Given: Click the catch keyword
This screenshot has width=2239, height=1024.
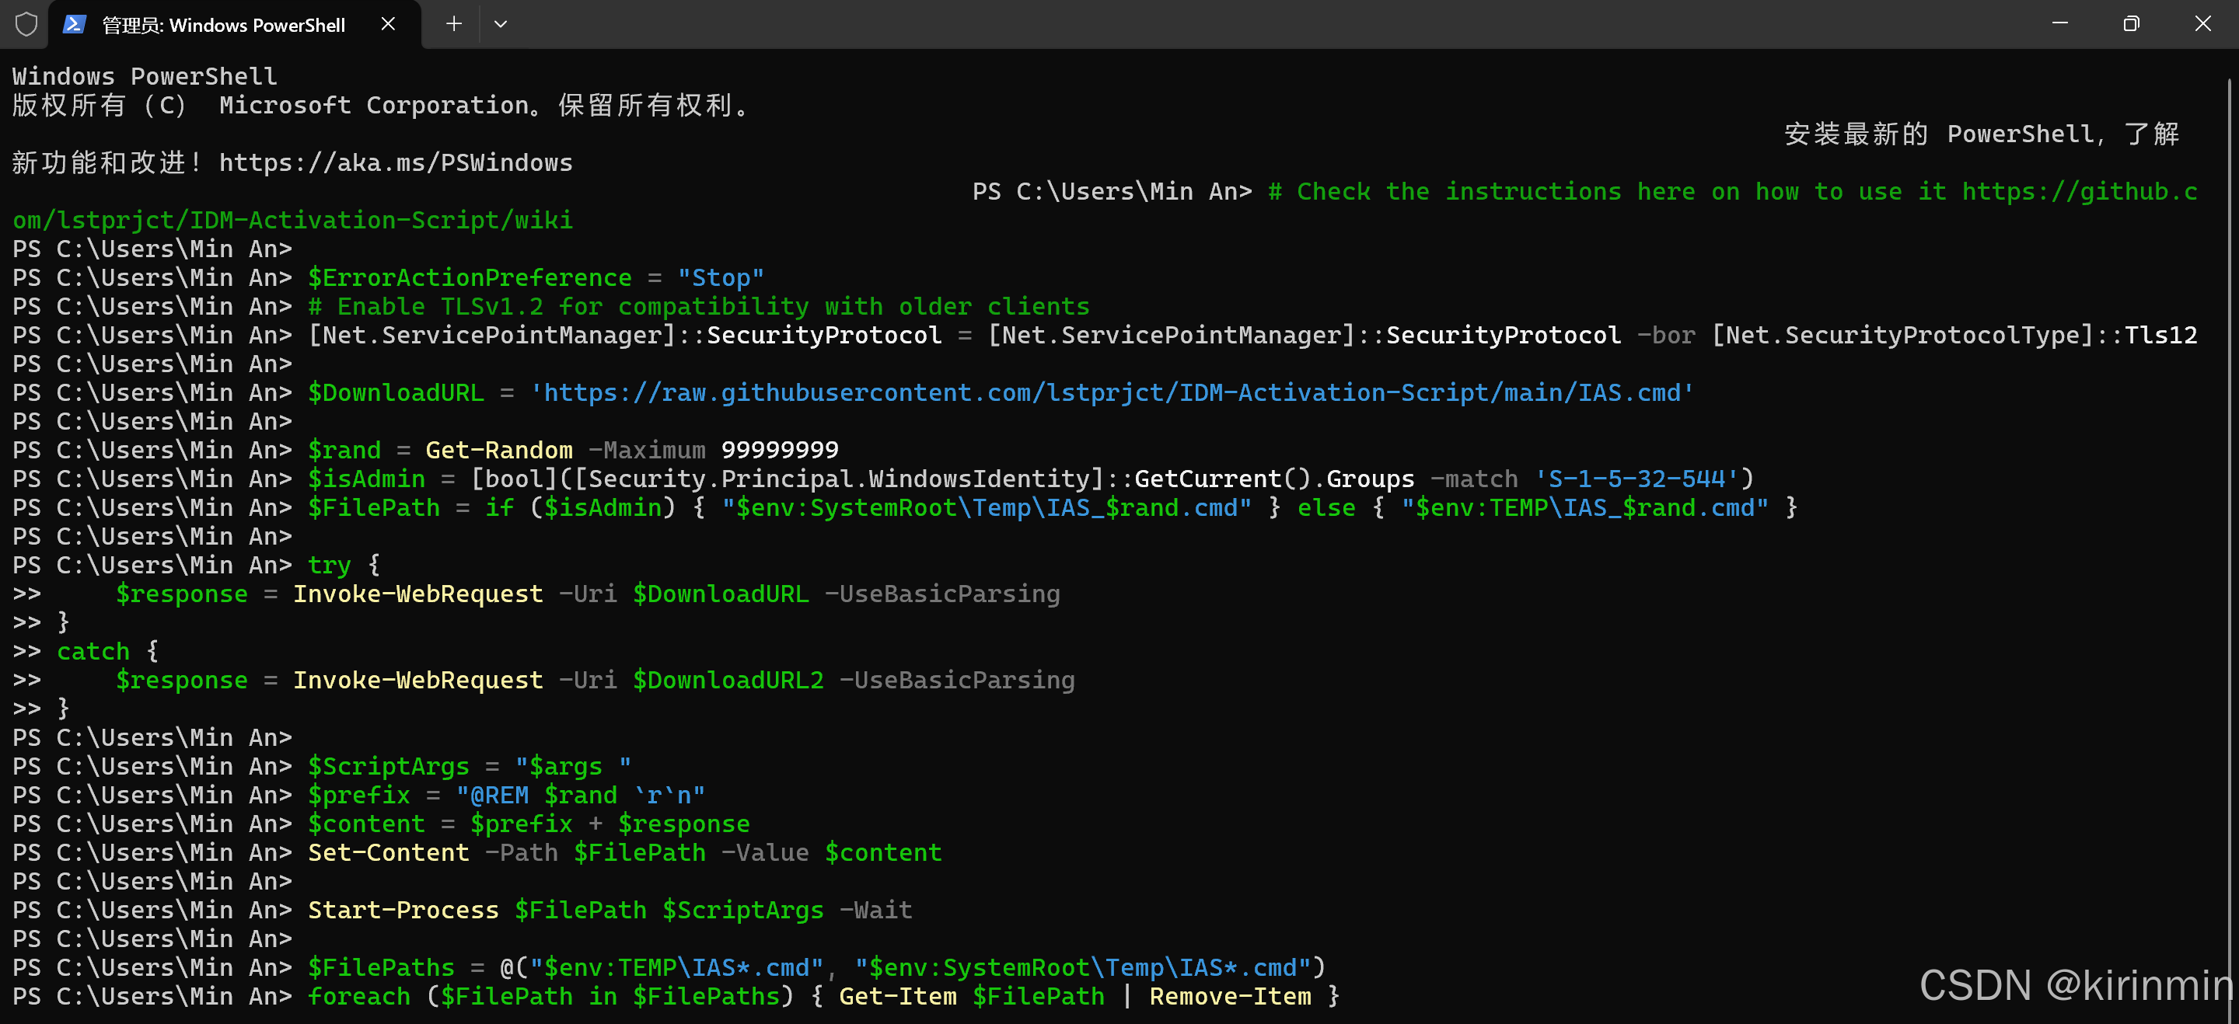Looking at the screenshot, I should click(x=93, y=651).
